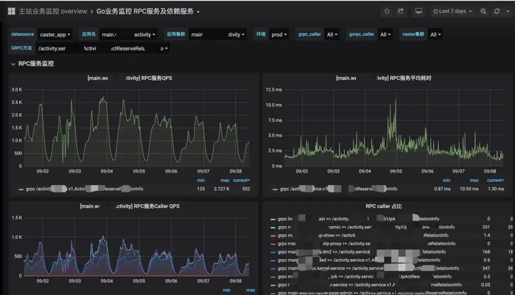Click the 3.0 K axis label on QPS chart

17,90
